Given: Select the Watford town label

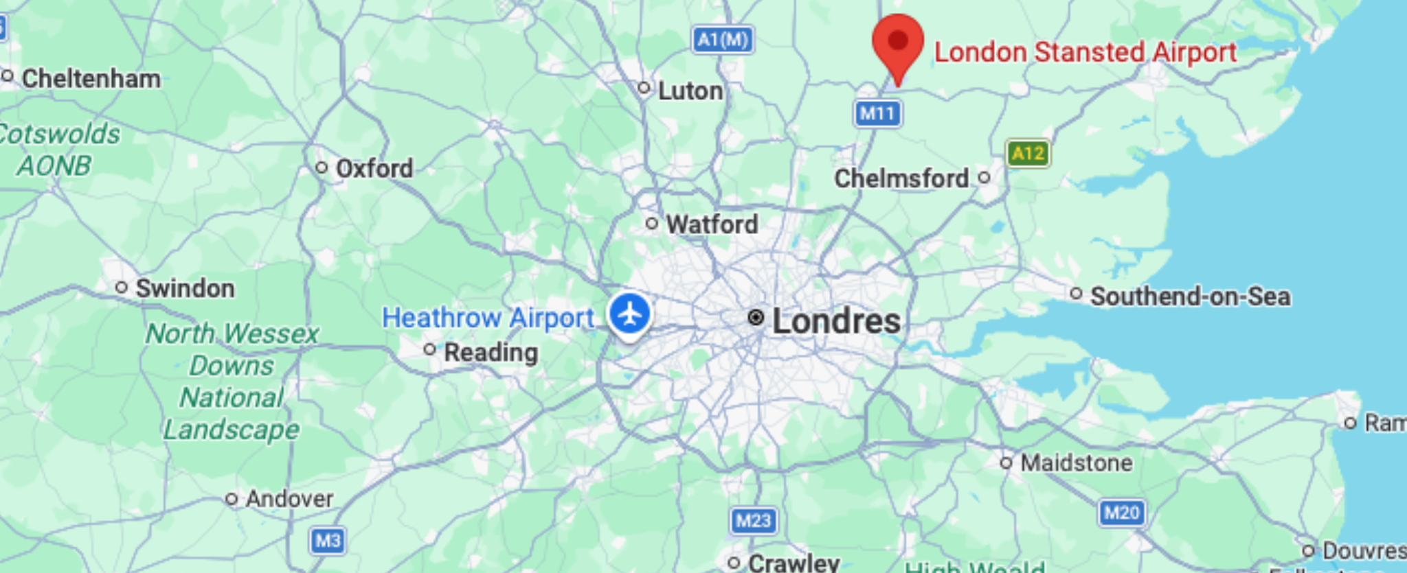Looking at the screenshot, I should (x=712, y=224).
